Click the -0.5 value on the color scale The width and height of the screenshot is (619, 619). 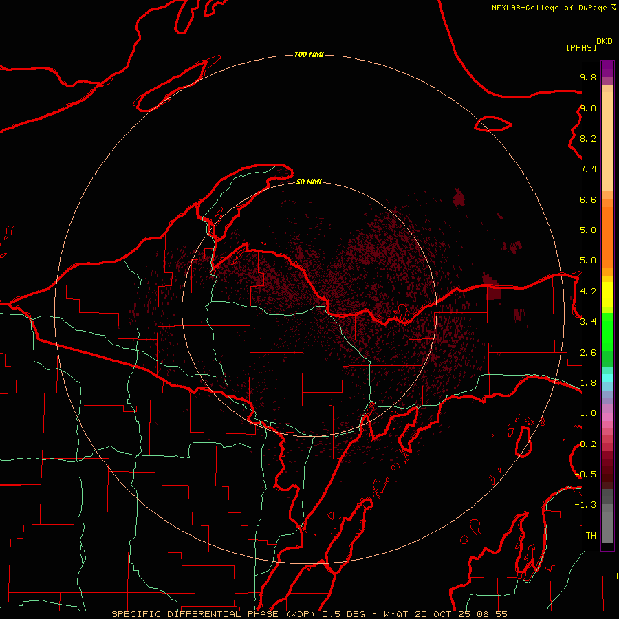[x=586, y=475]
